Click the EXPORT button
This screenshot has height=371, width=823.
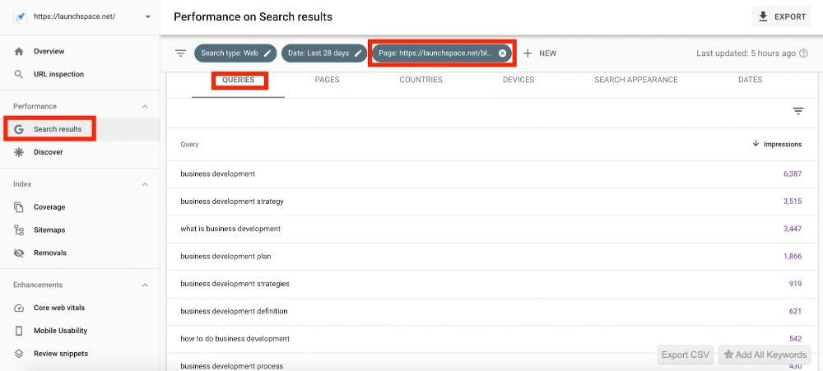point(782,16)
